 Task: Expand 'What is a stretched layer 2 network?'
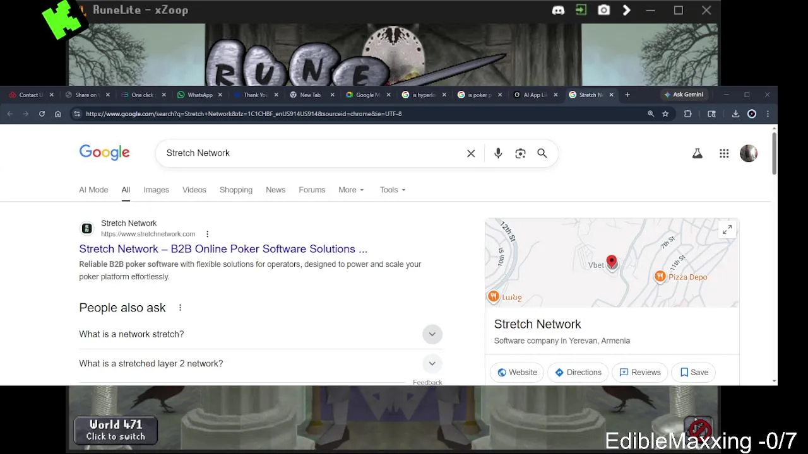point(261,364)
